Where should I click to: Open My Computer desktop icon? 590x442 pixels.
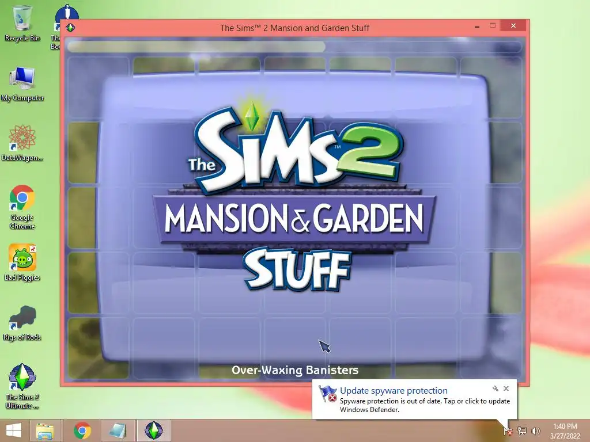click(x=22, y=84)
